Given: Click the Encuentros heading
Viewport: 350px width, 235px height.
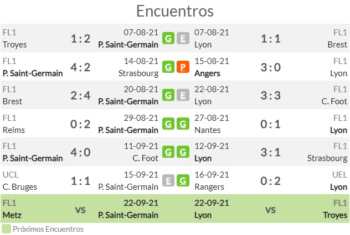Looking at the screenshot, I should click(x=175, y=11).
